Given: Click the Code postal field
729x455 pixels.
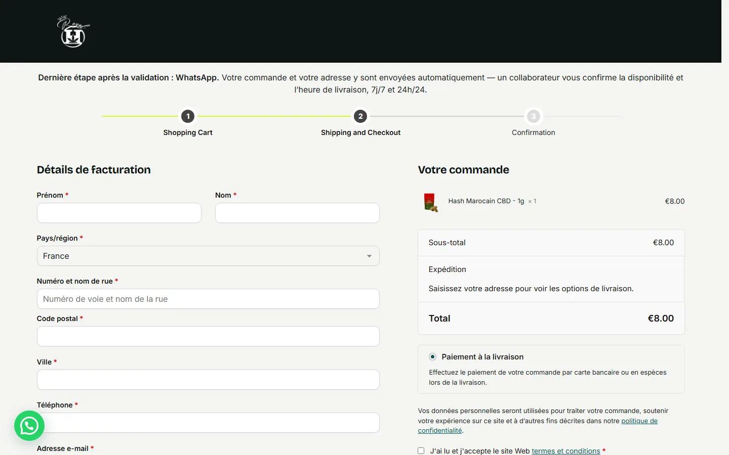Looking at the screenshot, I should pyautogui.click(x=208, y=336).
